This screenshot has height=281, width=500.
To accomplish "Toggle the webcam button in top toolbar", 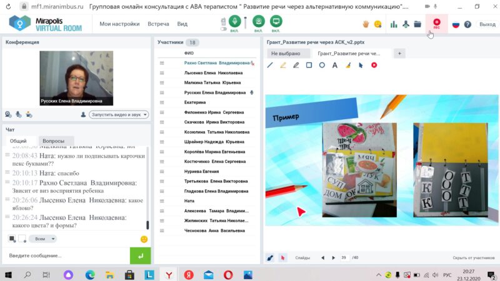I will point(258,21).
